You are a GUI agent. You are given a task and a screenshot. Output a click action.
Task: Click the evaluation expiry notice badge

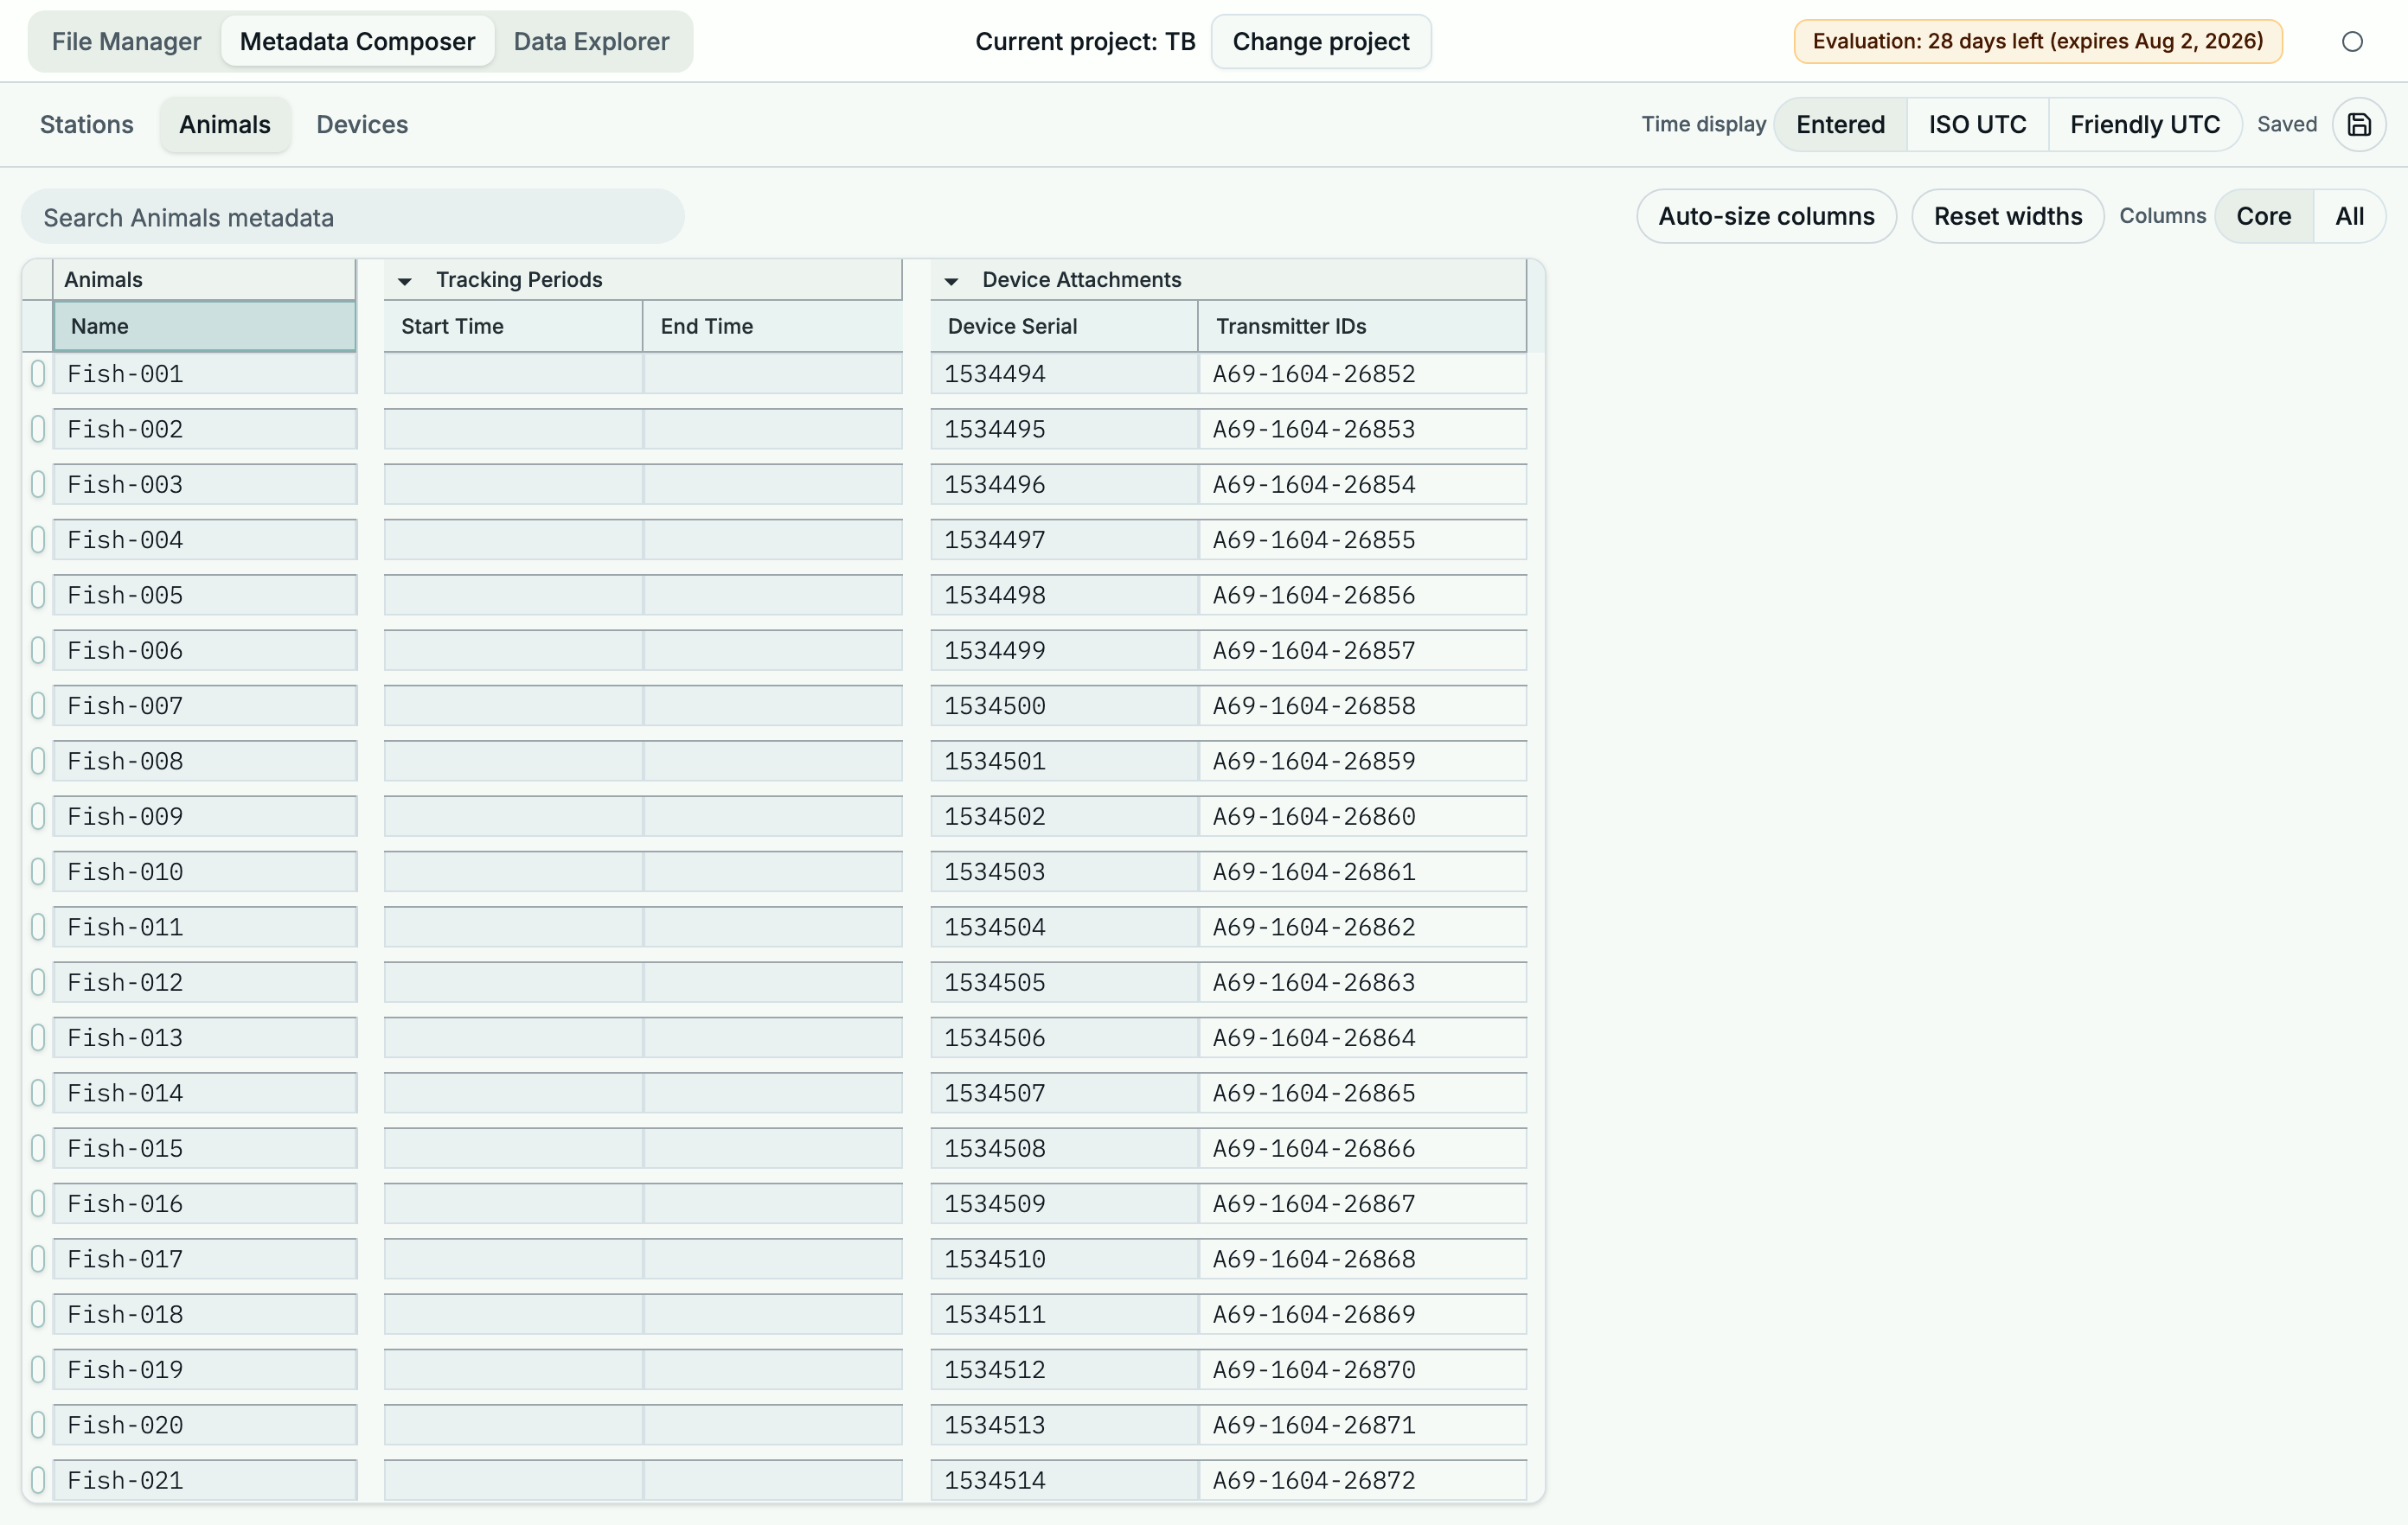[2038, 41]
